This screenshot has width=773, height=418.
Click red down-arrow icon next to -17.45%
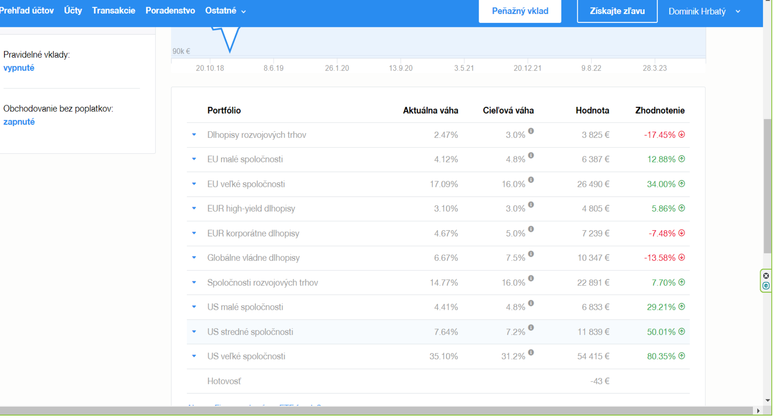[x=682, y=135]
